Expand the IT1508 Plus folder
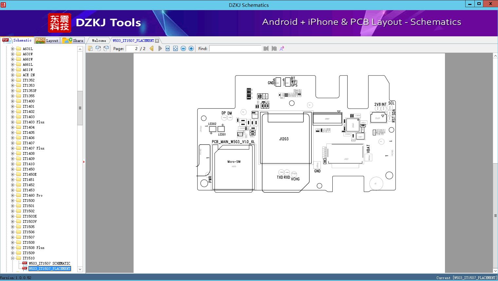Screen dimensions: 498x281 (x=13, y=248)
